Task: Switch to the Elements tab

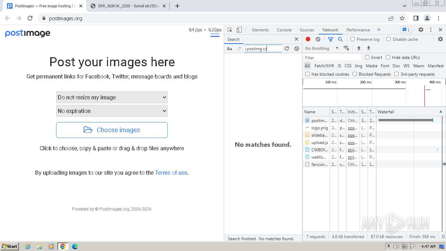Action: pos(260,30)
